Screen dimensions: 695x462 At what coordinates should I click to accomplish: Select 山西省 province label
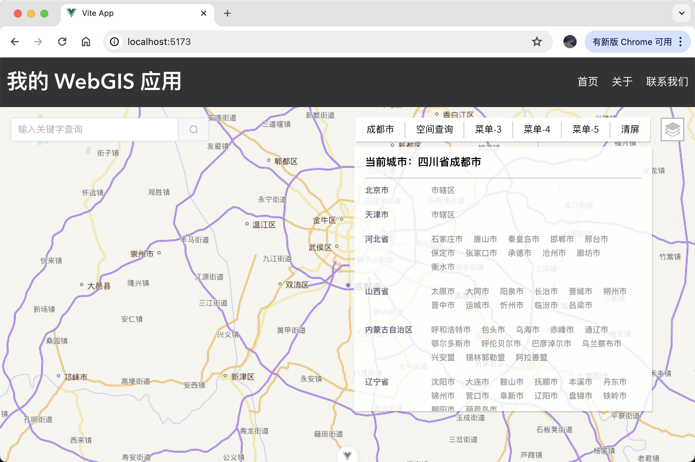click(377, 291)
